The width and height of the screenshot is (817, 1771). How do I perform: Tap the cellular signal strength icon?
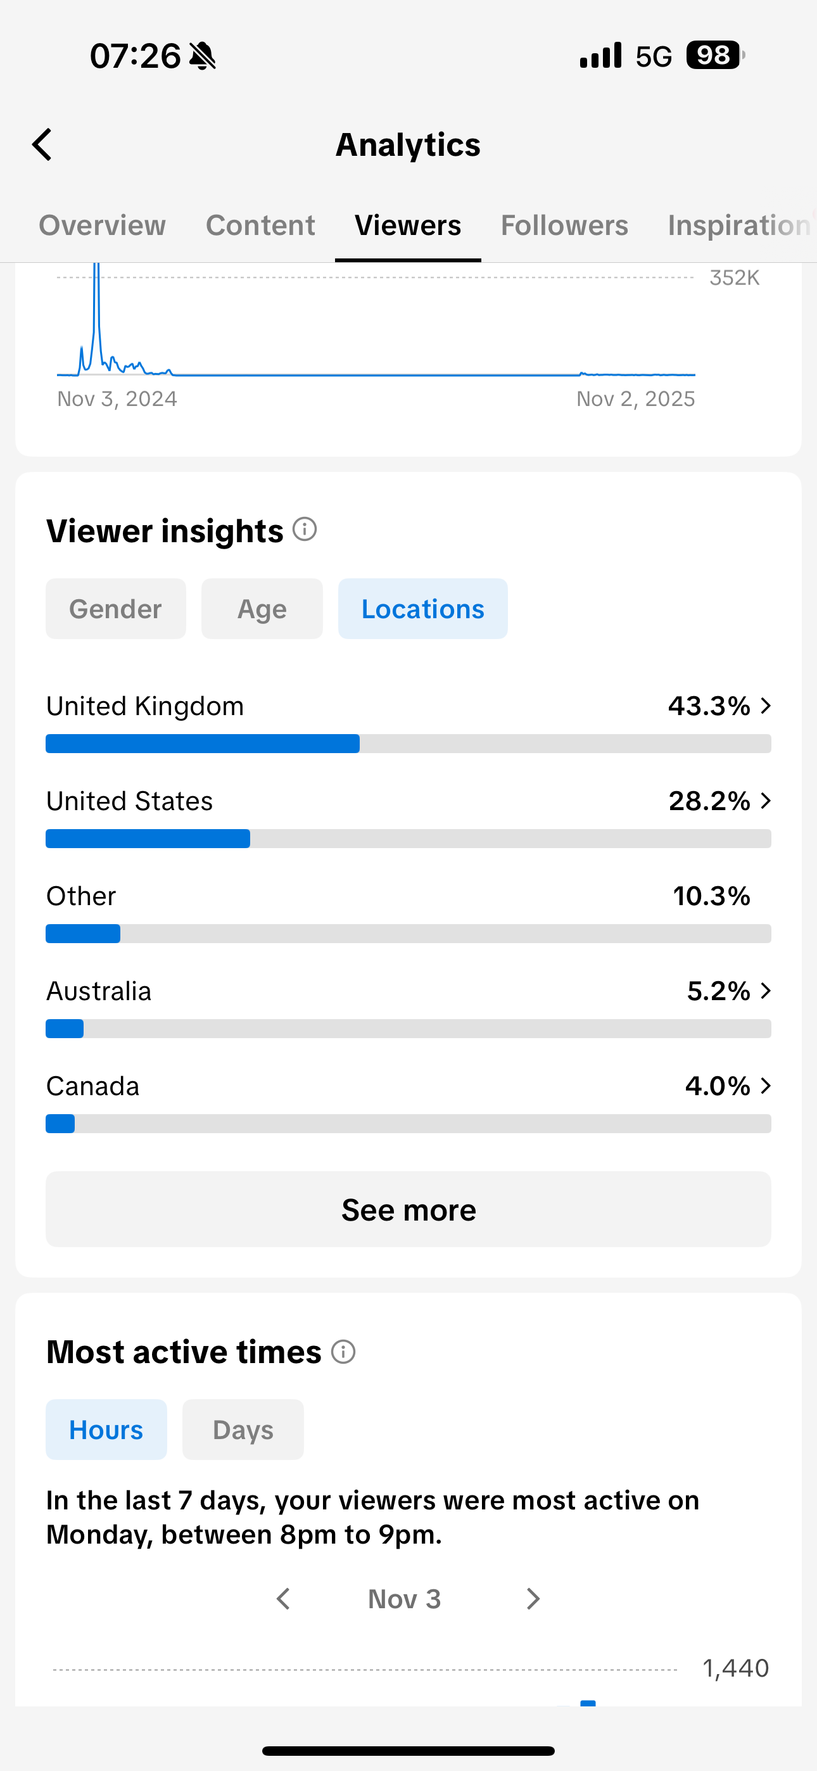pyautogui.click(x=600, y=55)
